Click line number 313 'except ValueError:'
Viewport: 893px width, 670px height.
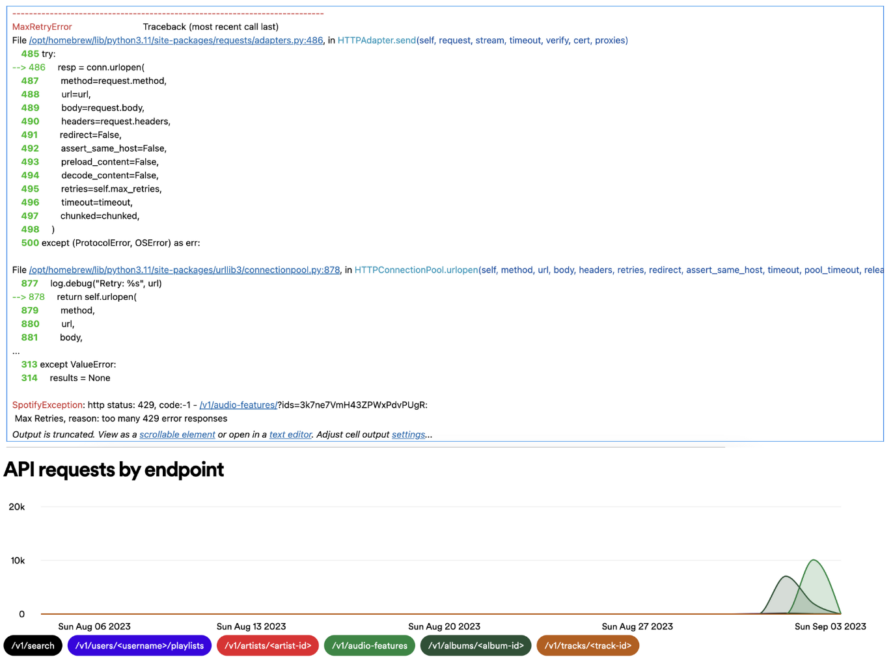pyautogui.click(x=68, y=364)
